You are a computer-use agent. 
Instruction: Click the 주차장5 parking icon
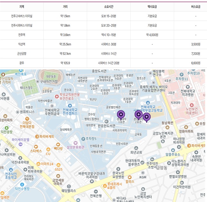pos(83,139)
